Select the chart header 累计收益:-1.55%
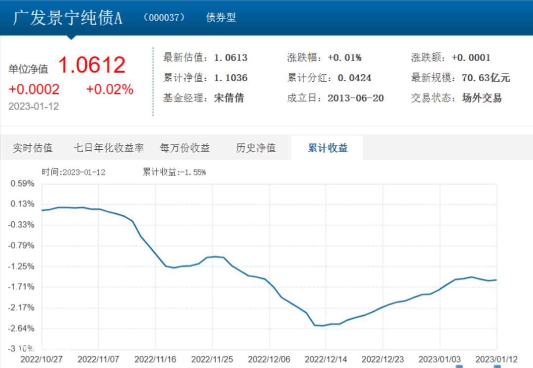Image resolution: width=533 pixels, height=368 pixels. pyautogui.click(x=174, y=172)
